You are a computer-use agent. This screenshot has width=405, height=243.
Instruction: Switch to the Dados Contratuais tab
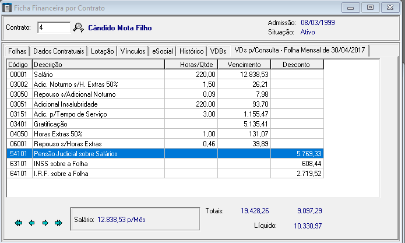pos(58,51)
